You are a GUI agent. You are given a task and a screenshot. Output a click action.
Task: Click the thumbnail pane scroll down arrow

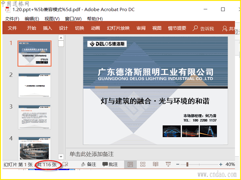coord(61,157)
